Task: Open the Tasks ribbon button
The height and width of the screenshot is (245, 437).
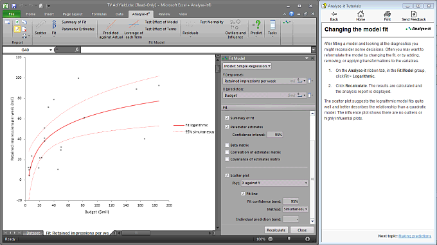Action: click(272, 28)
